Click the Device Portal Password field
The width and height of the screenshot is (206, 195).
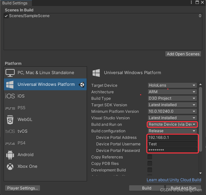[172, 150]
